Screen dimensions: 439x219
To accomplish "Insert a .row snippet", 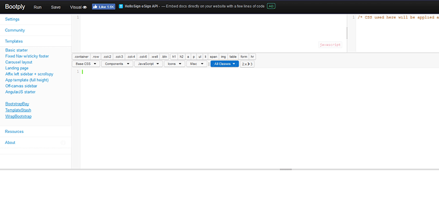I will (95, 57).
